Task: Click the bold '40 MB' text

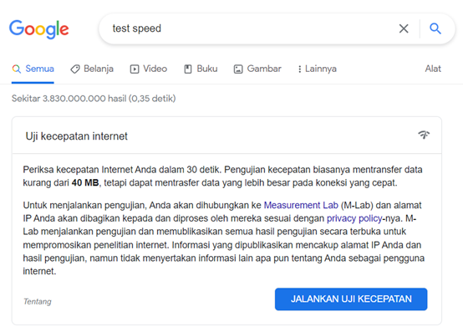Action: (85, 183)
